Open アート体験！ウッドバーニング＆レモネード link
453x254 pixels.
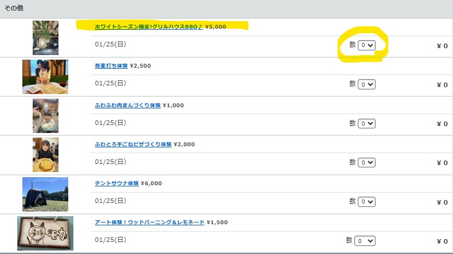coord(150,222)
